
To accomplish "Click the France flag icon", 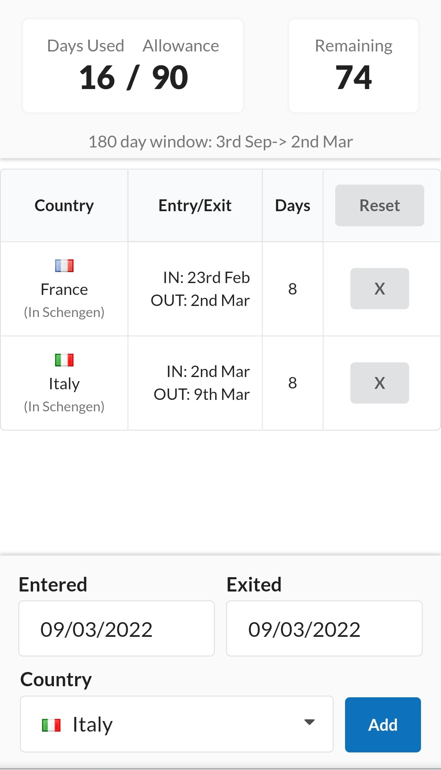I will 64,266.
